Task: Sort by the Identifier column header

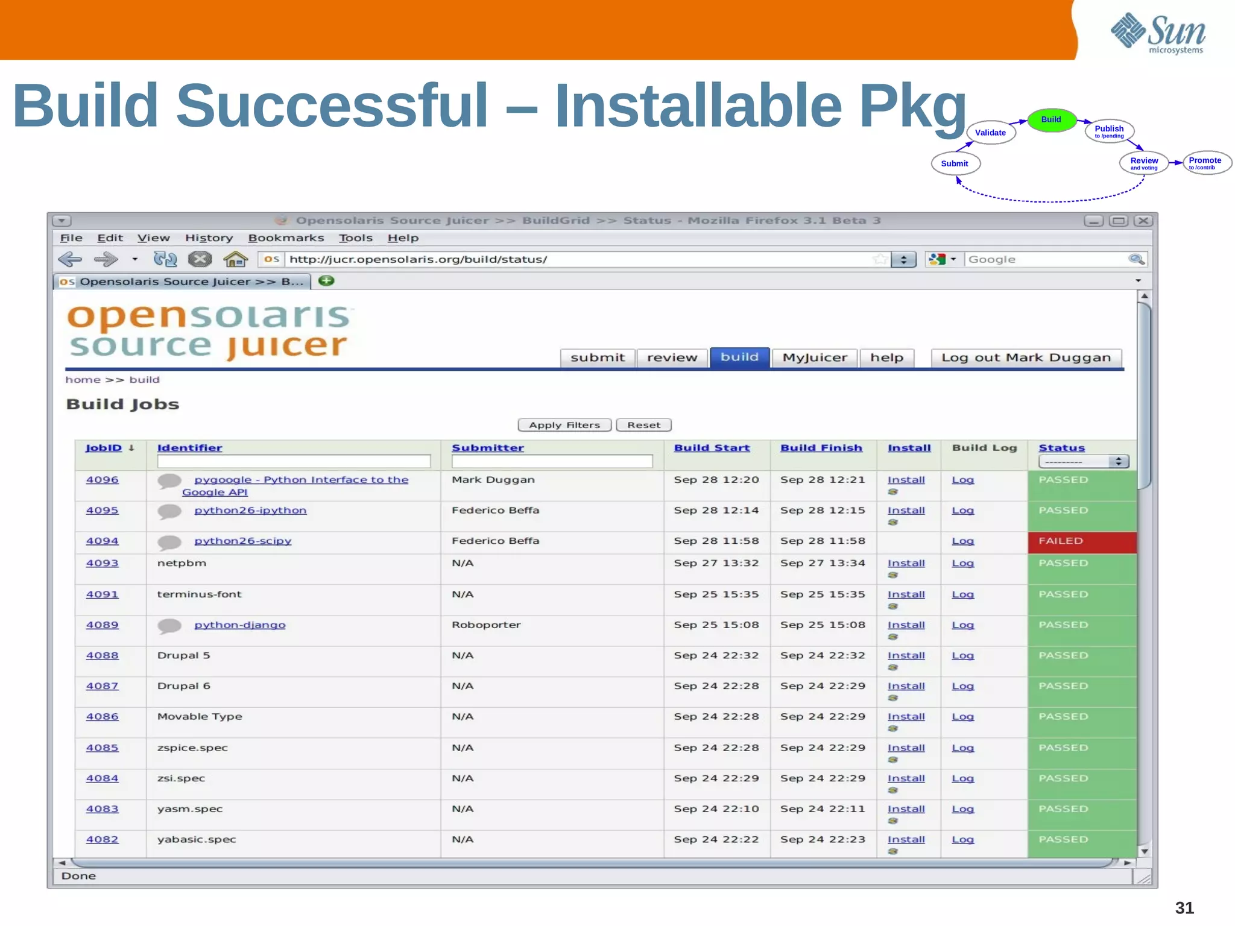Action: coord(189,448)
